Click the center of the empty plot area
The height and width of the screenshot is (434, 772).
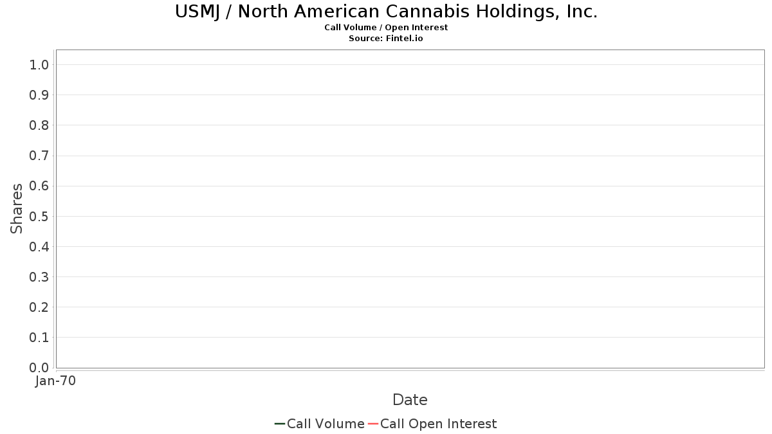410,209
